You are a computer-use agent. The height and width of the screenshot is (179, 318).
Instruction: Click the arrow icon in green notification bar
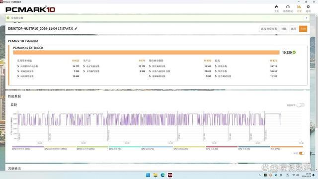pyautogui.click(x=306, y=18)
